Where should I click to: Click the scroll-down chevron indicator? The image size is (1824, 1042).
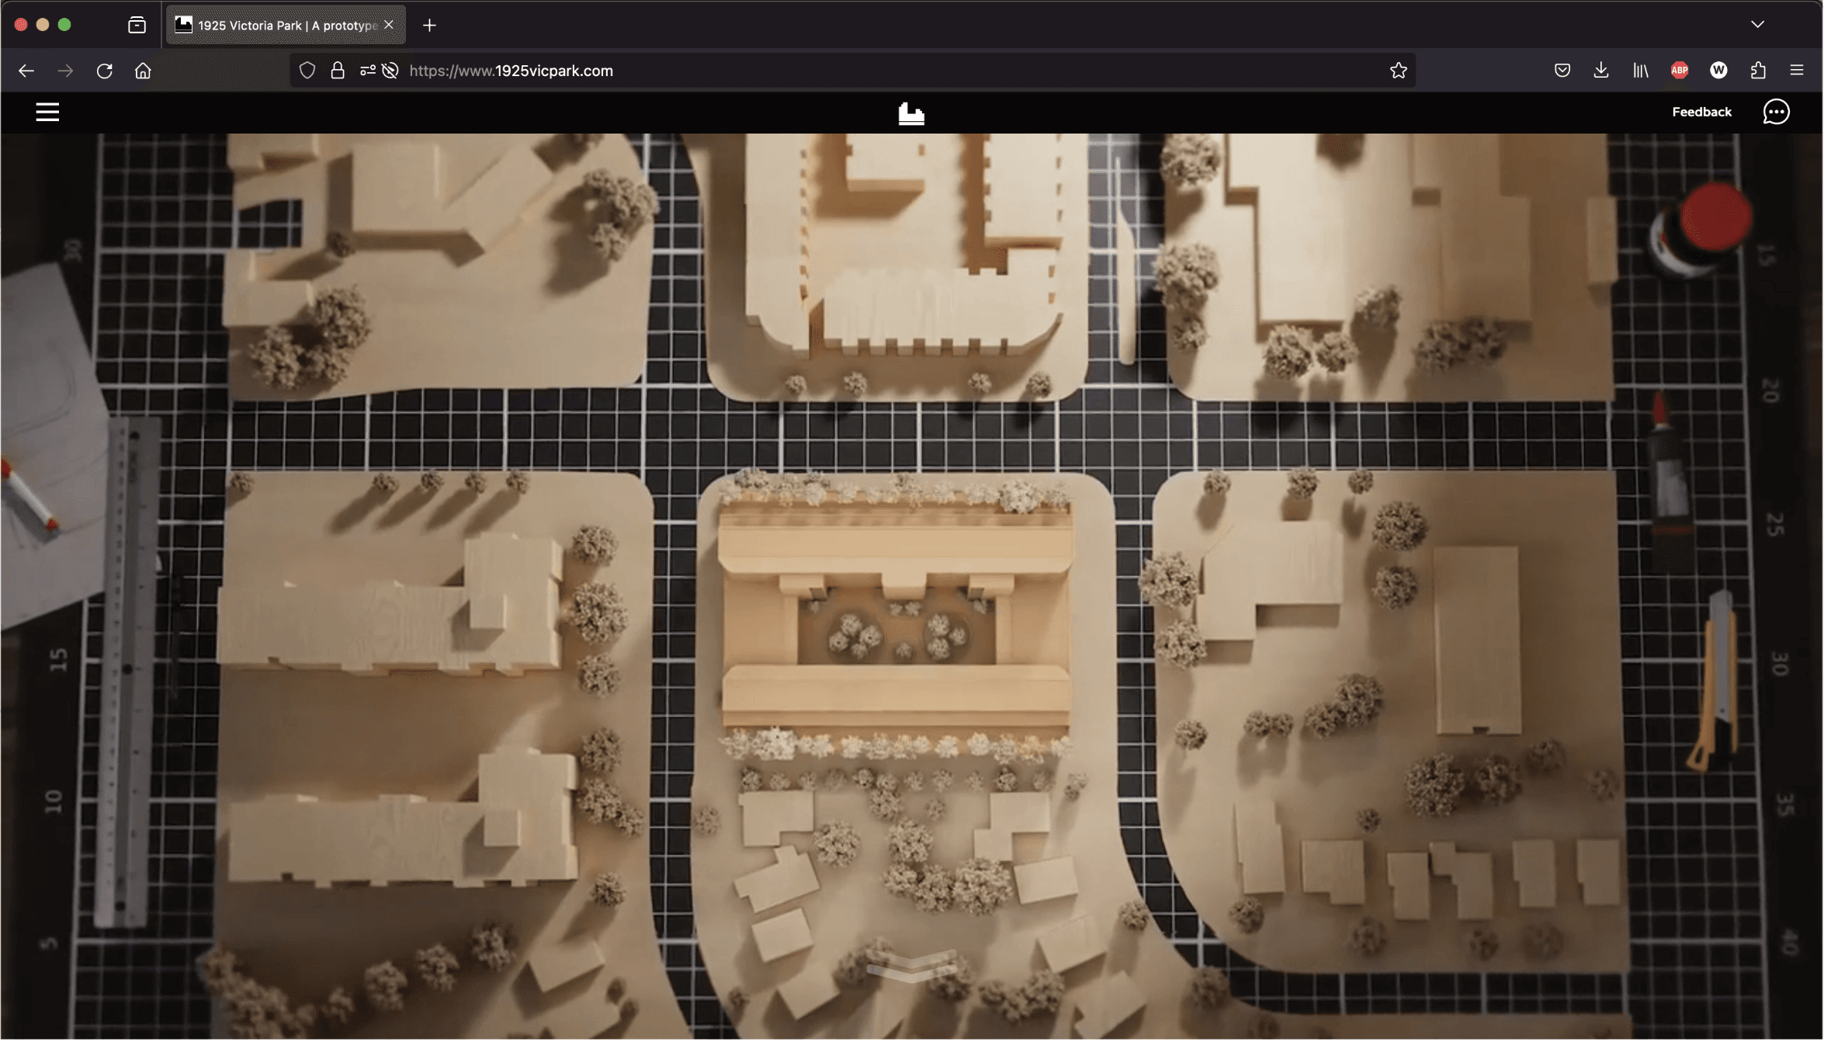[x=911, y=965]
